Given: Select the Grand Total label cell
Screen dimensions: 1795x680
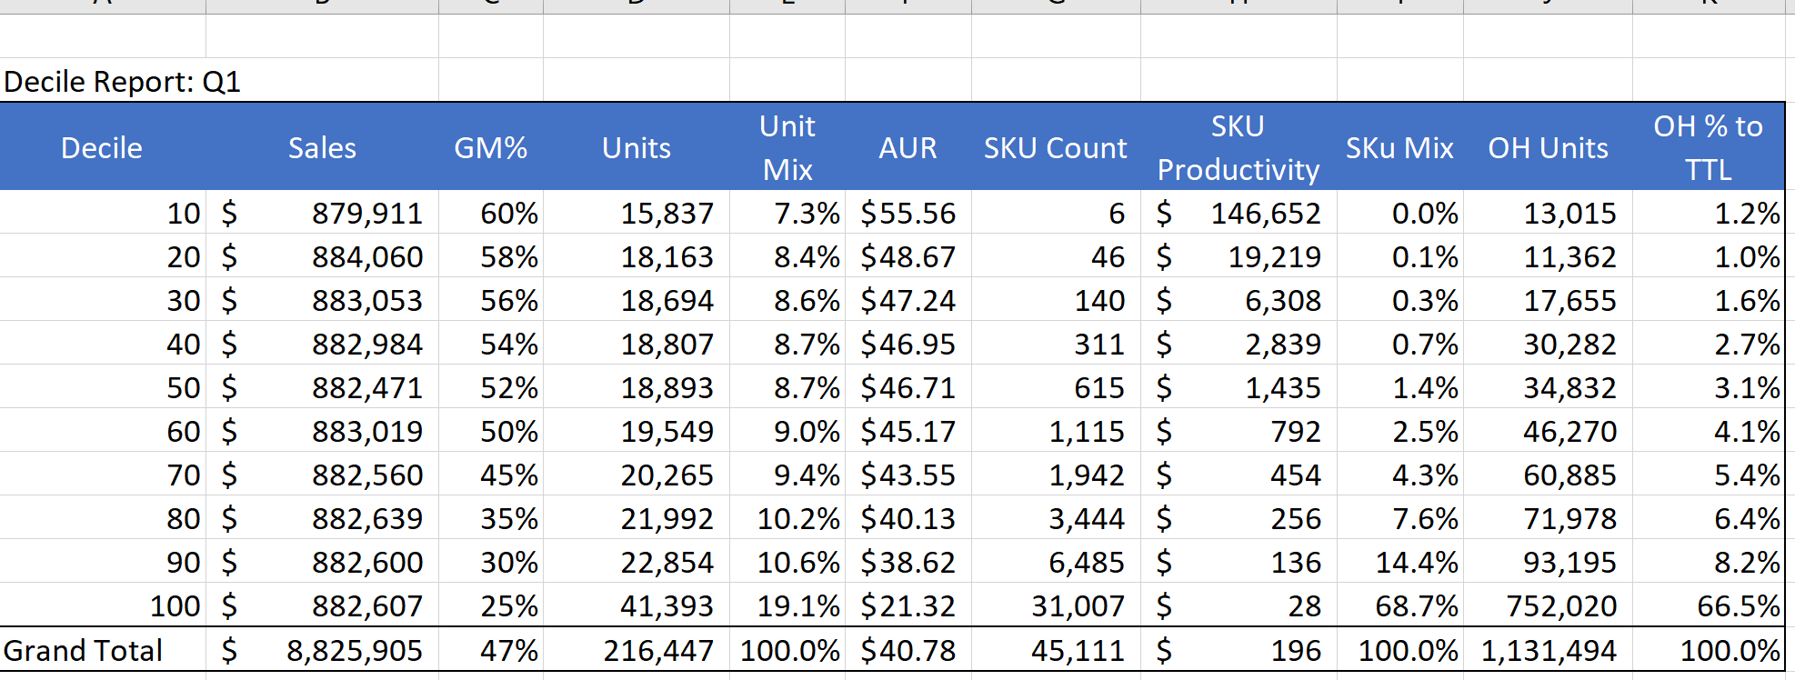Looking at the screenshot, I should point(103,650).
